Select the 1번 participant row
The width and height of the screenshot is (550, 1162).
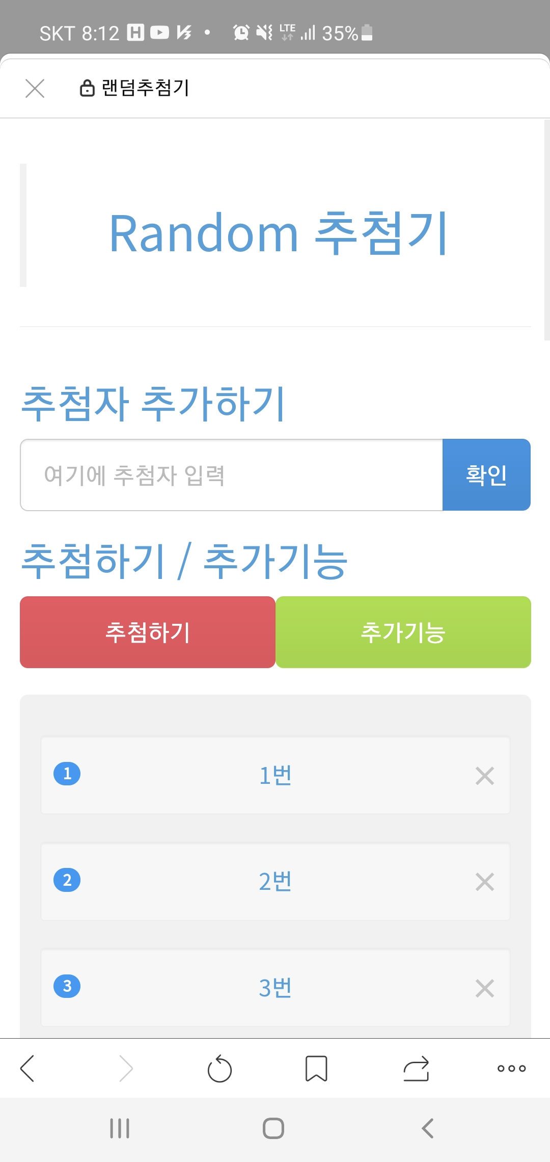tap(276, 775)
